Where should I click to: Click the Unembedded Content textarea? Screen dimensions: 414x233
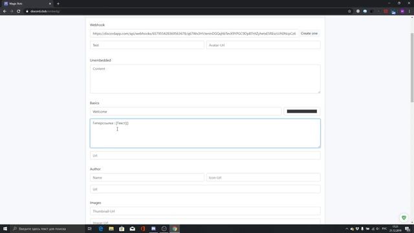(205, 79)
